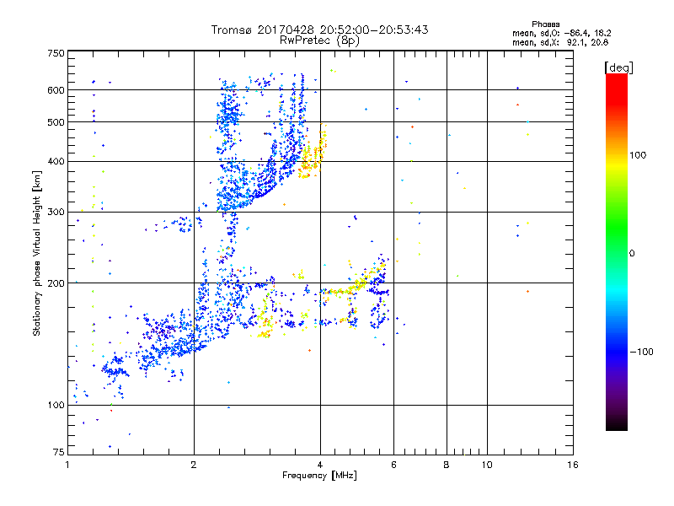Select 'mean, sd,X: 92.1, 20.8' text

click(560, 42)
